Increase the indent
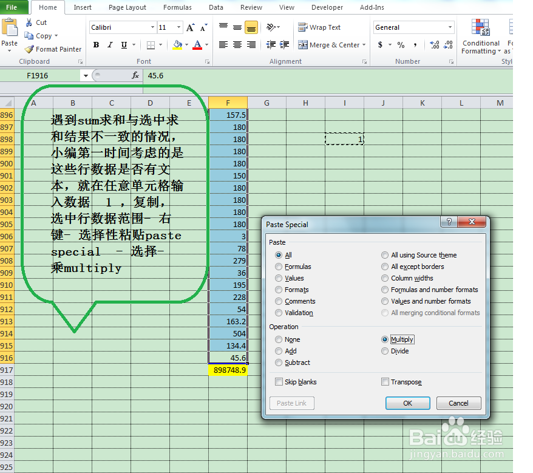Viewport: 533px width, 473px height. (x=284, y=44)
